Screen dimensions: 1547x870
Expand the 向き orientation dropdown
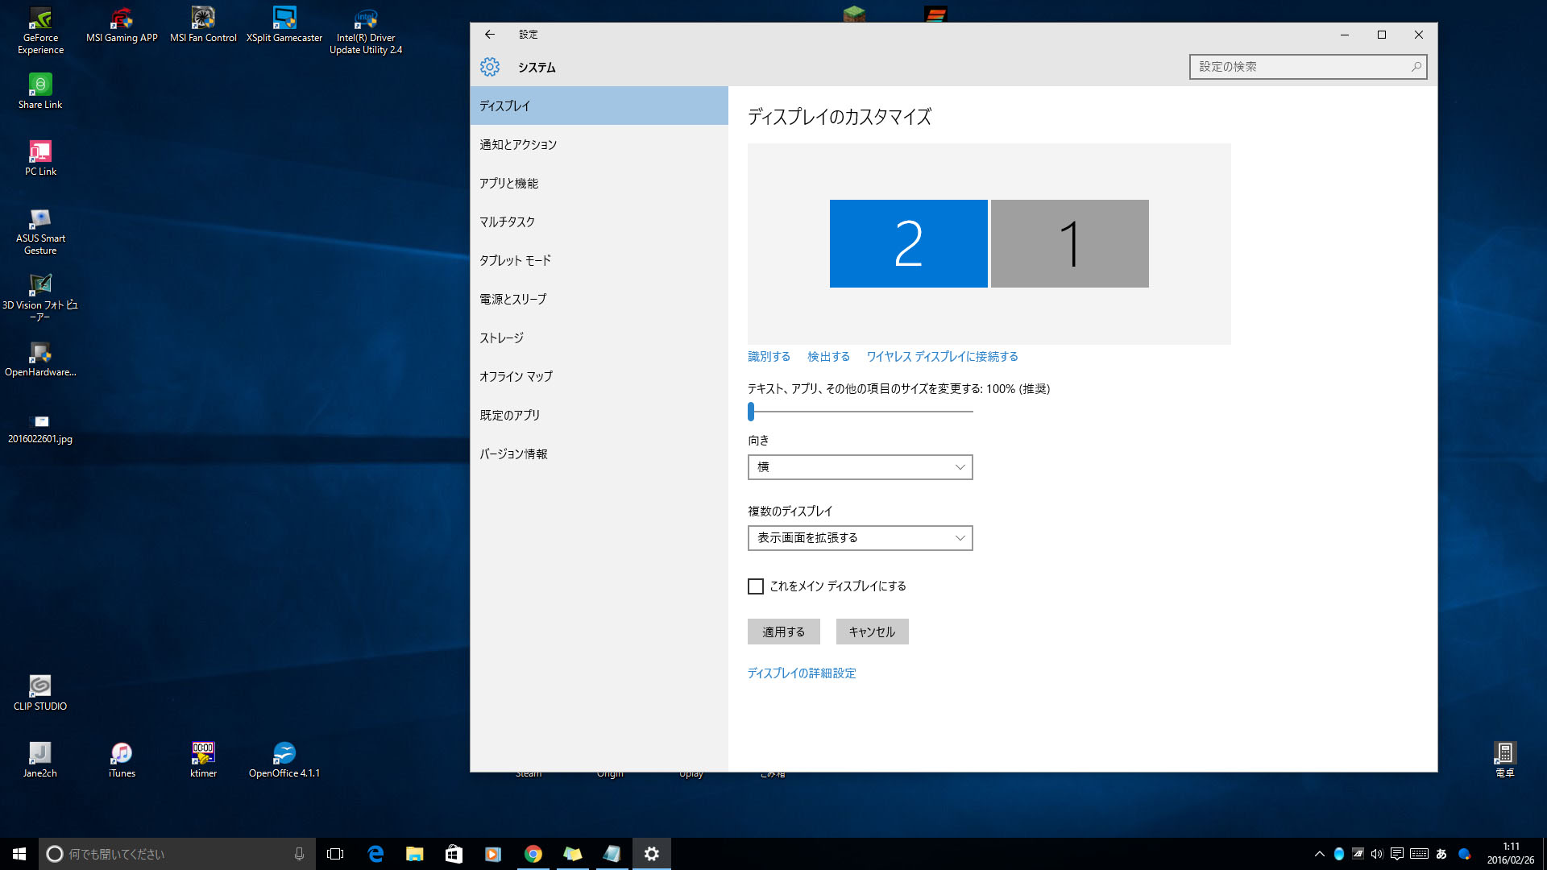tap(860, 467)
